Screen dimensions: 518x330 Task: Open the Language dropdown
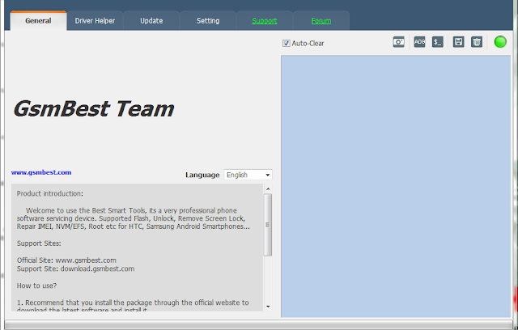tap(248, 175)
